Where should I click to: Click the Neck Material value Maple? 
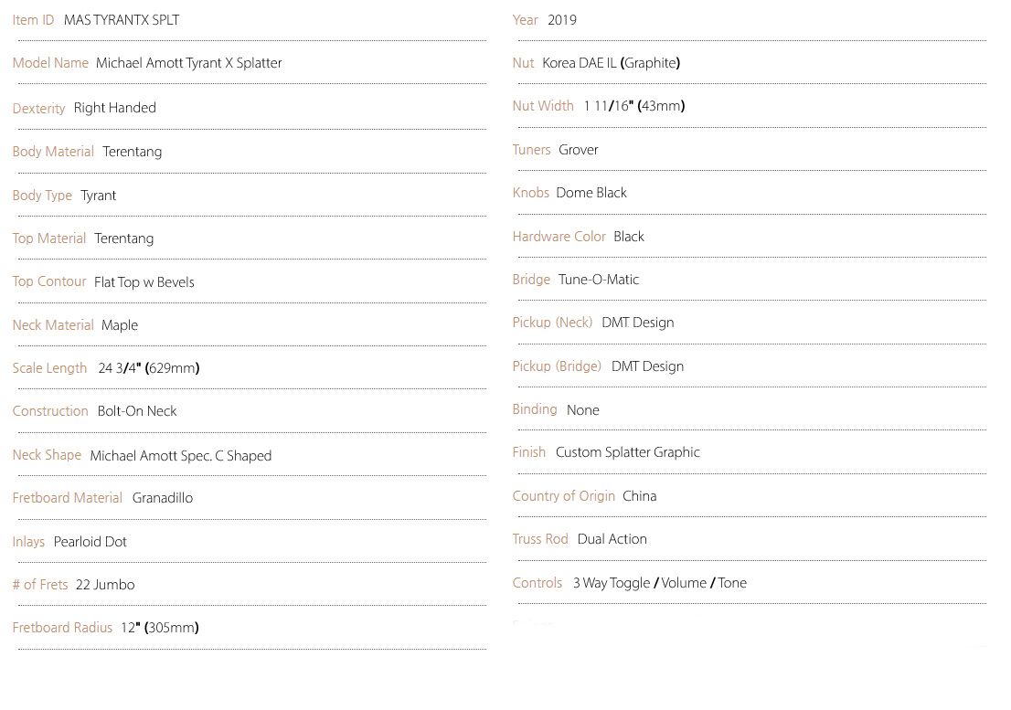pyautogui.click(x=119, y=325)
